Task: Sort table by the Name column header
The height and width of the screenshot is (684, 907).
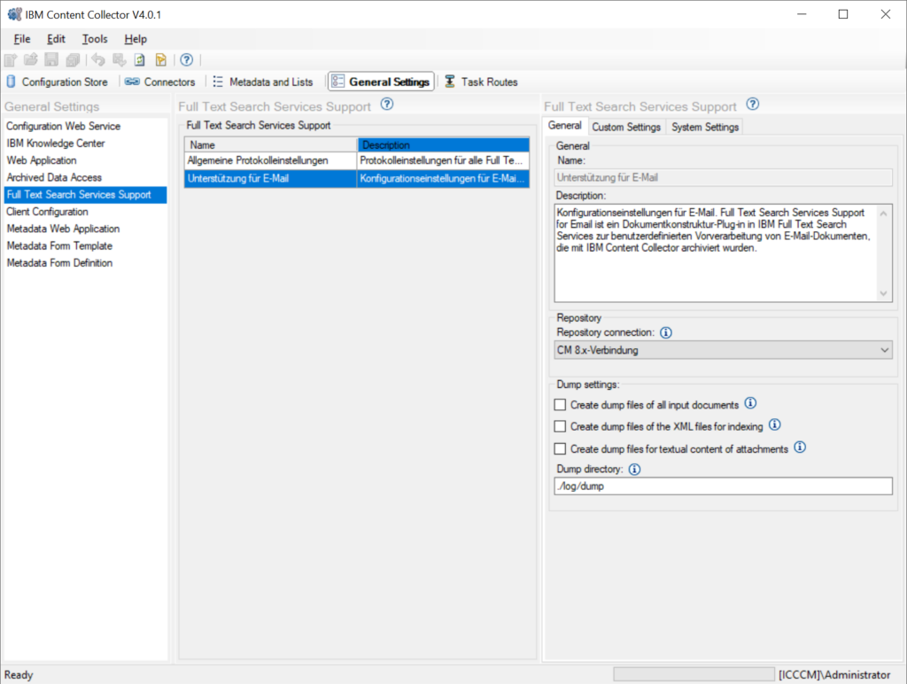Action: pos(271,144)
